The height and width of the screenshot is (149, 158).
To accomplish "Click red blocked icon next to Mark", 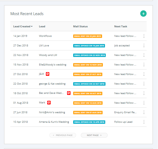I will point(49,103).
